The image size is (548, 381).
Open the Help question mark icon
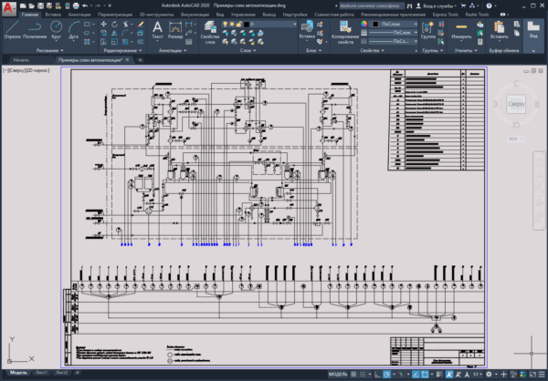(489, 6)
